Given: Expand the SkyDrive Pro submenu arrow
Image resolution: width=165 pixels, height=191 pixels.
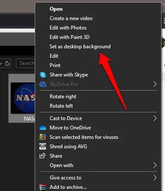Looking at the screenshot, I should click(x=155, y=84).
